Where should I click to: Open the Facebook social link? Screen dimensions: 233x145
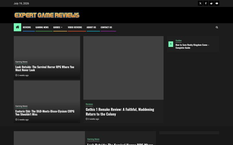[206, 3]
